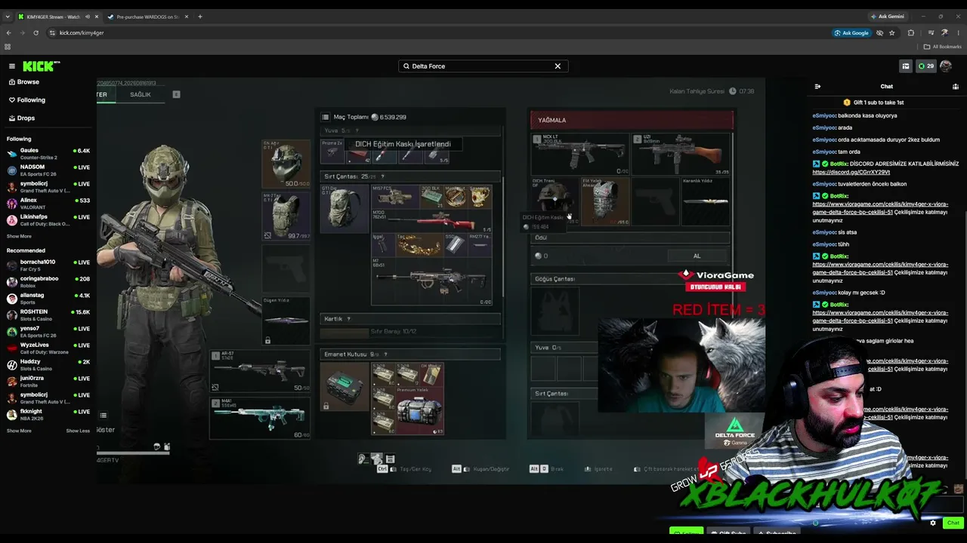The width and height of the screenshot is (967, 543).
Task: Click the DICH helmet item in the YAĞMALA loot grid
Action: pyautogui.click(x=555, y=201)
